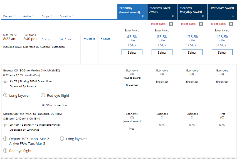Sort flights by Depart column
This screenshot has height=159, width=237.
[9, 16]
